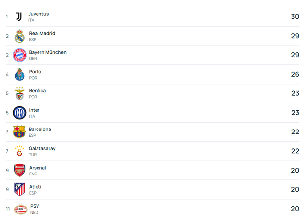
Task: Click the Porto club crest
Action: click(x=19, y=75)
